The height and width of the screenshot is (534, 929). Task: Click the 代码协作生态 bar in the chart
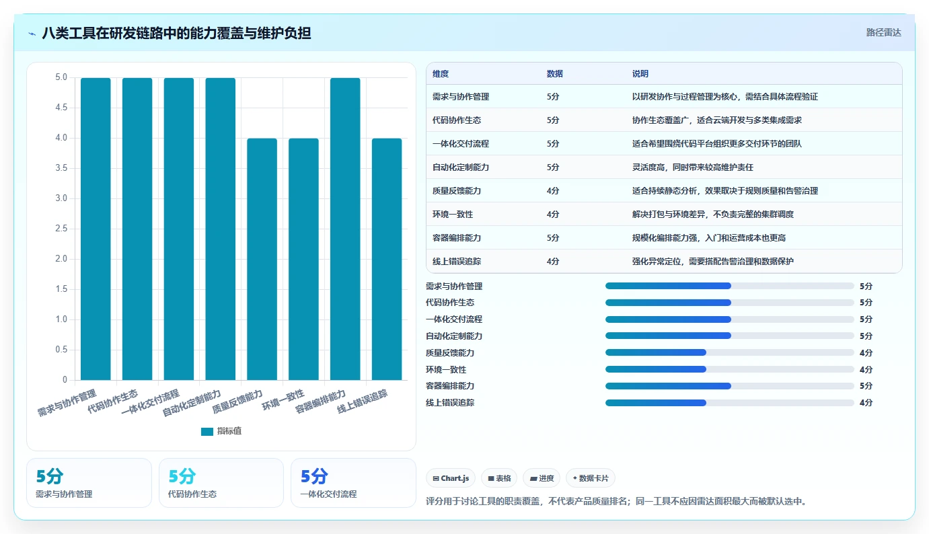coord(137,229)
